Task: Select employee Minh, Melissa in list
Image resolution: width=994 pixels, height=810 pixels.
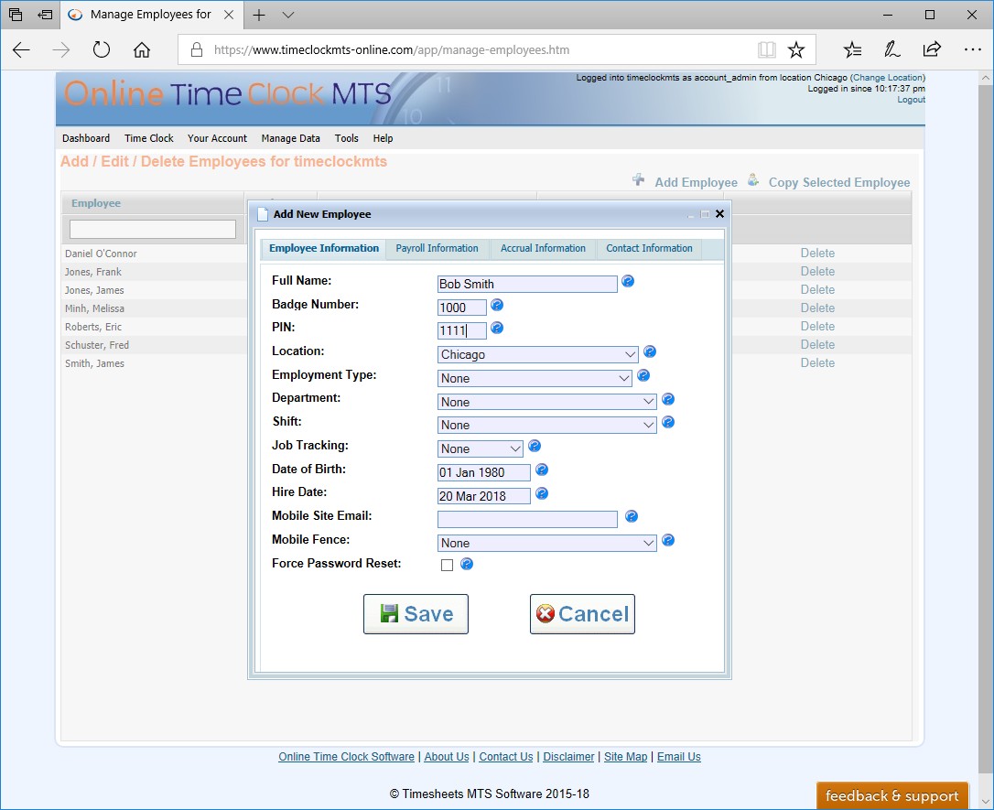Action: point(94,308)
